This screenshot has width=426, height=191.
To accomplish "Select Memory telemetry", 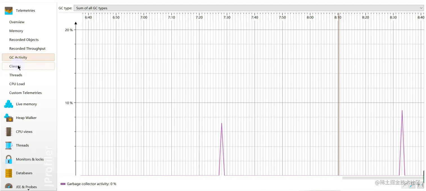I will coord(16,31).
